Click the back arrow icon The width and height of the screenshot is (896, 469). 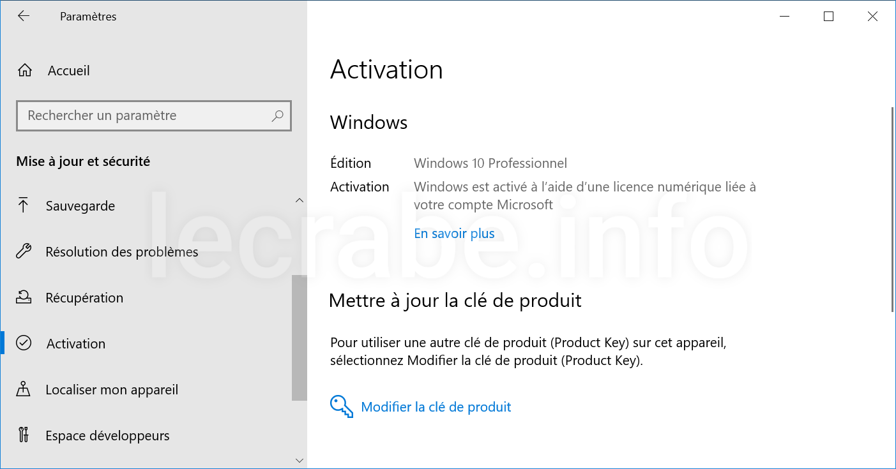pyautogui.click(x=24, y=17)
